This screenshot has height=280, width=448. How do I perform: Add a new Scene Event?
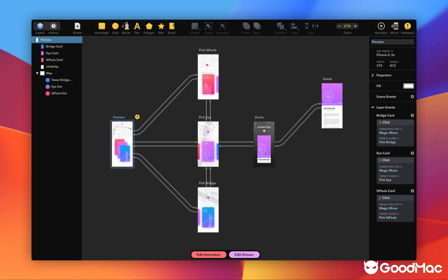(412, 97)
